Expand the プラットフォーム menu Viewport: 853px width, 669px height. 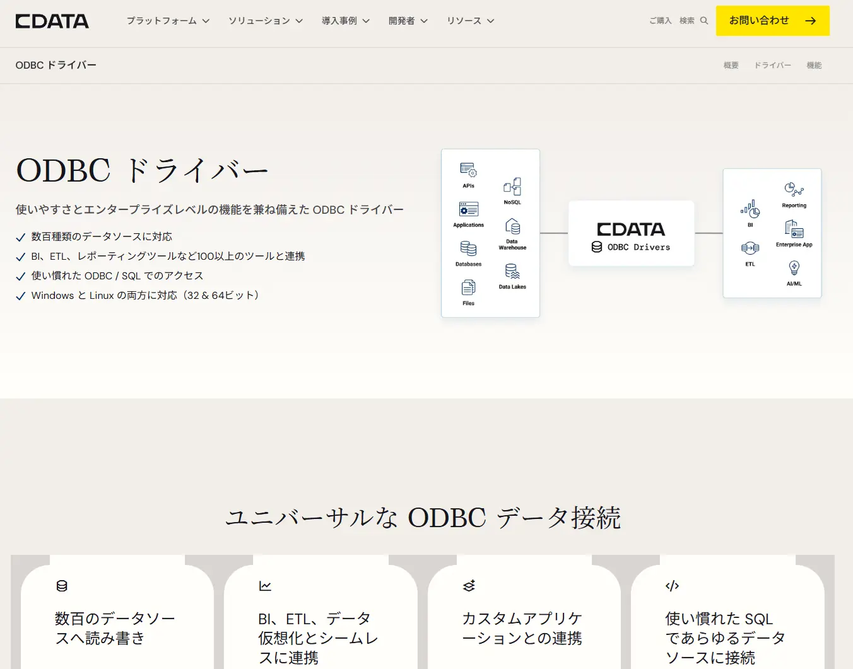(168, 21)
